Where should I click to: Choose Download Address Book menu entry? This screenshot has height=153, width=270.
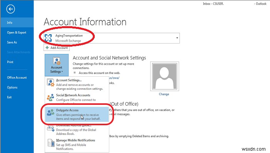[x=77, y=129]
